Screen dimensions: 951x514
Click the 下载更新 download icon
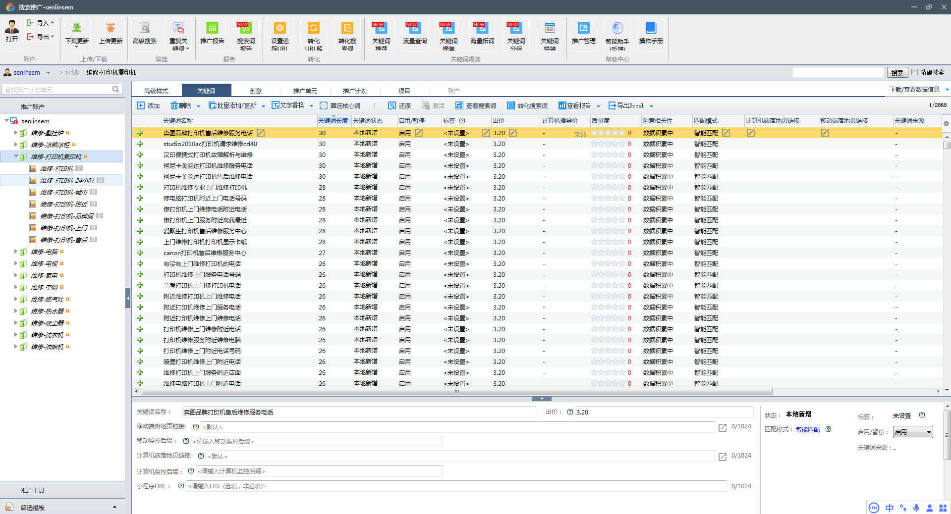pyautogui.click(x=77, y=29)
